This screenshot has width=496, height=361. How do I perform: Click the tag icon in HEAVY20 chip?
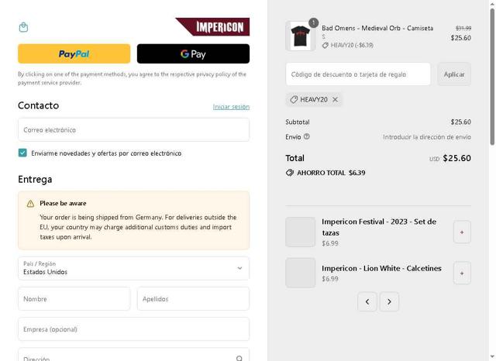(x=294, y=100)
